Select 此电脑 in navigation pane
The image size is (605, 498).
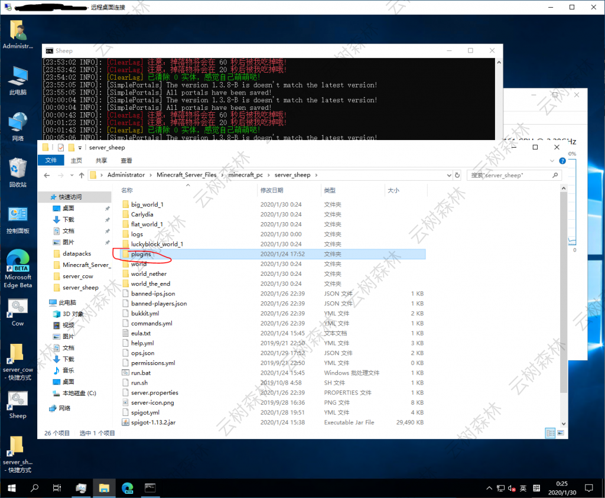[67, 302]
